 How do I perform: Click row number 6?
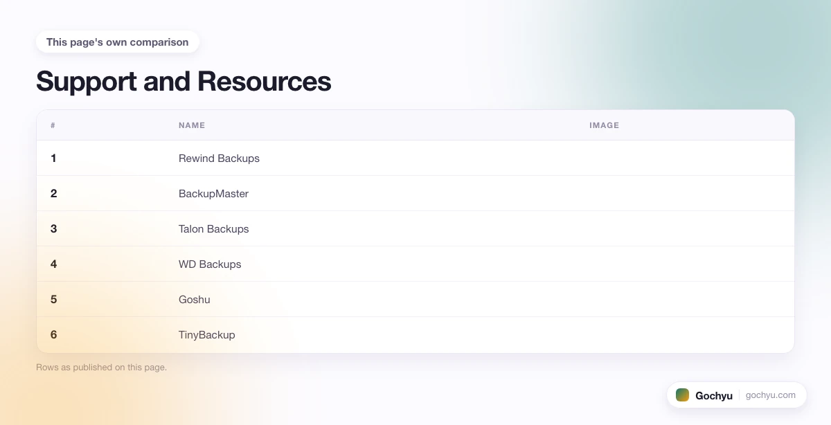[54, 335]
